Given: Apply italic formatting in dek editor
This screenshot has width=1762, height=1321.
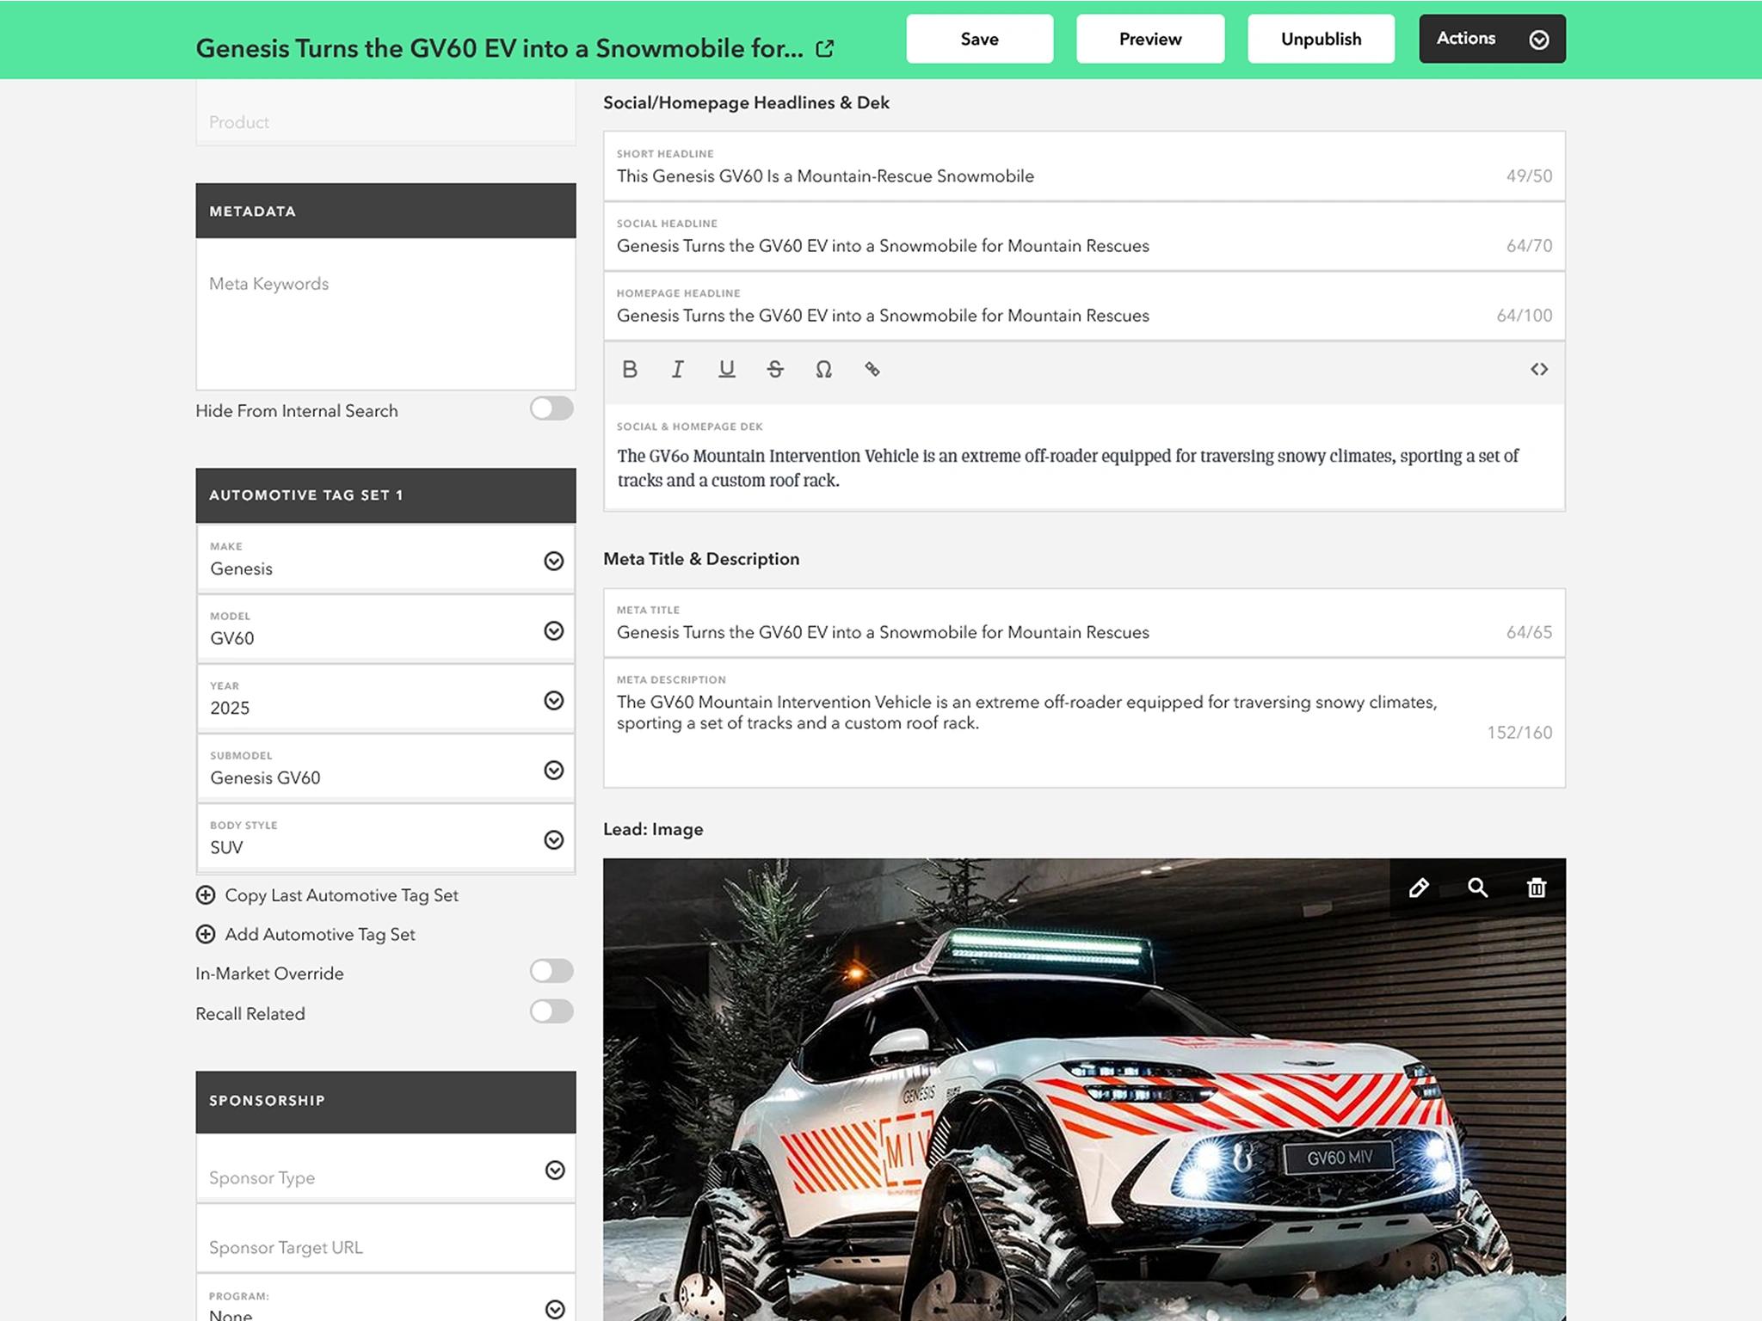Looking at the screenshot, I should pos(678,369).
